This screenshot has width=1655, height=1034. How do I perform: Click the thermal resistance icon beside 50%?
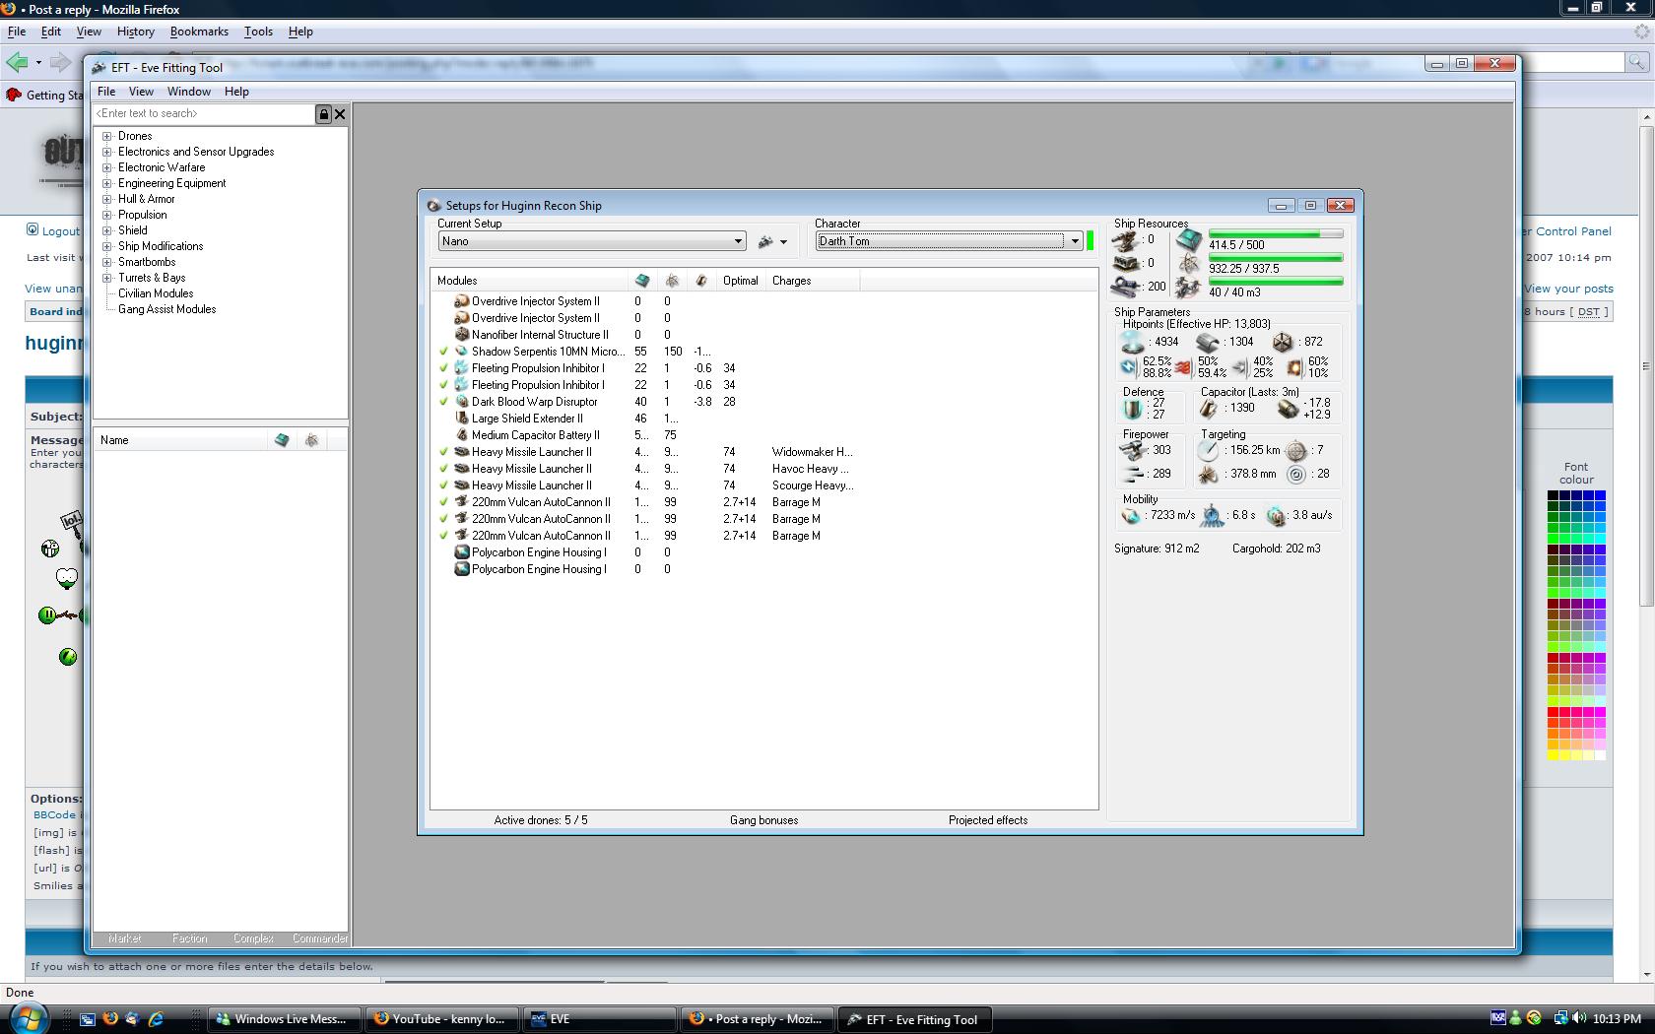(x=1183, y=367)
